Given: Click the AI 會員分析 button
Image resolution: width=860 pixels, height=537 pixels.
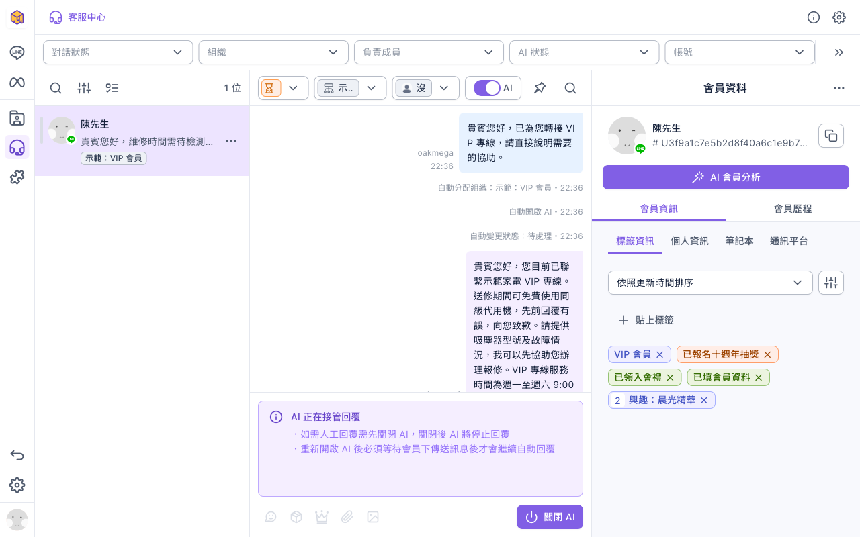Looking at the screenshot, I should [x=726, y=177].
